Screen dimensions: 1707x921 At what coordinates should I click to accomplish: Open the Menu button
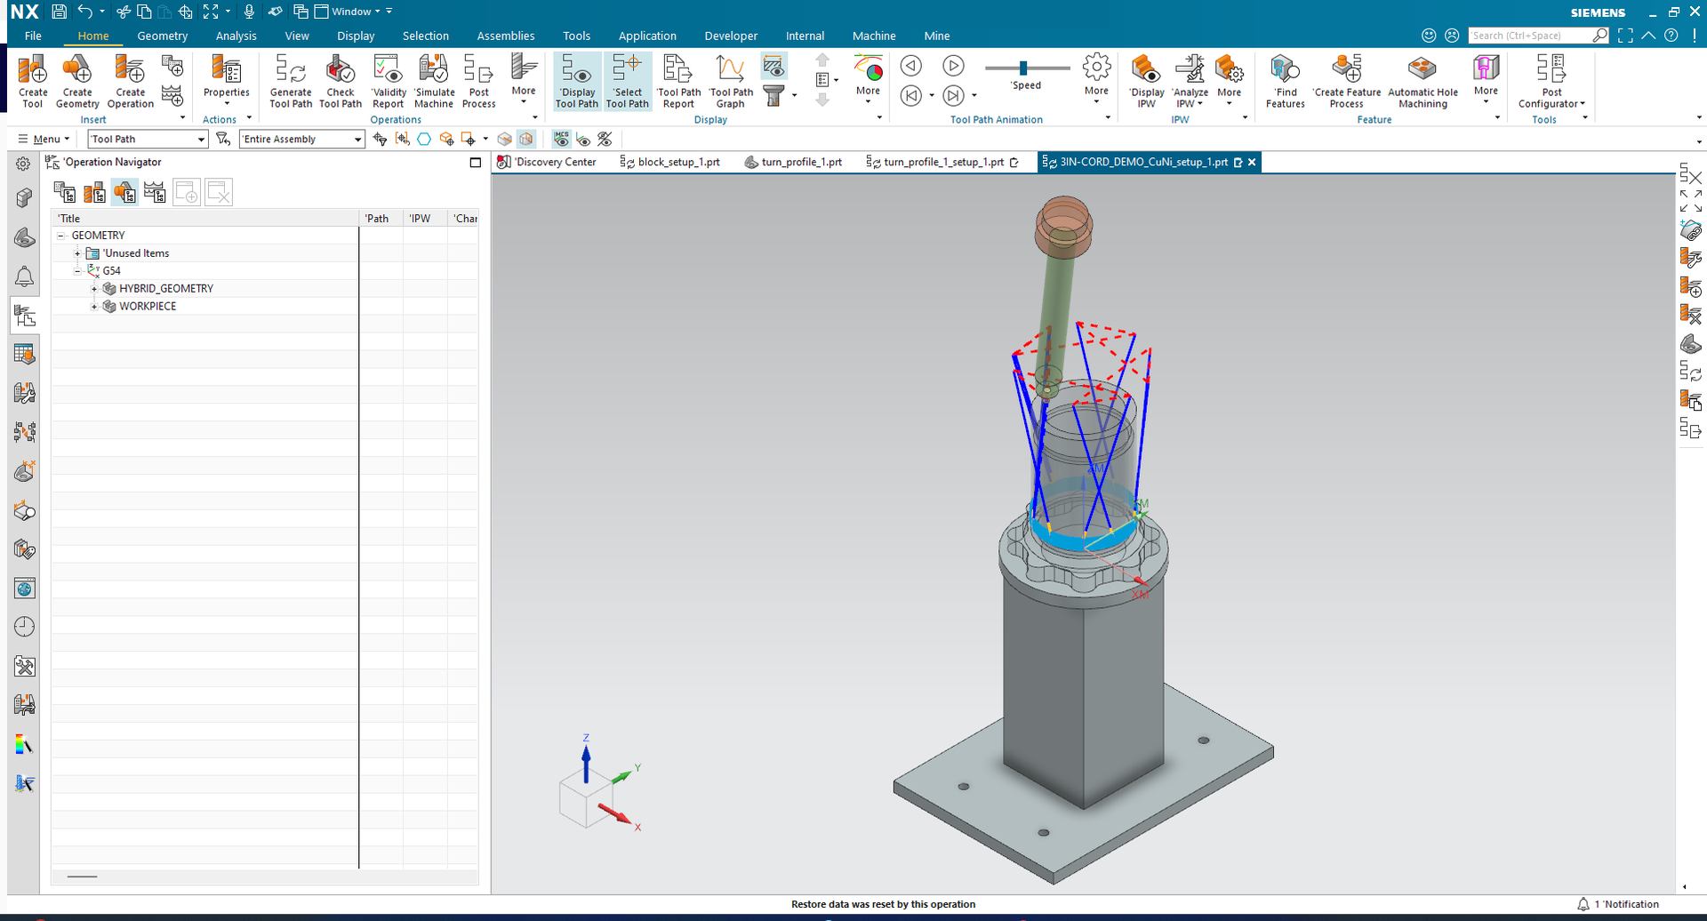tap(44, 140)
